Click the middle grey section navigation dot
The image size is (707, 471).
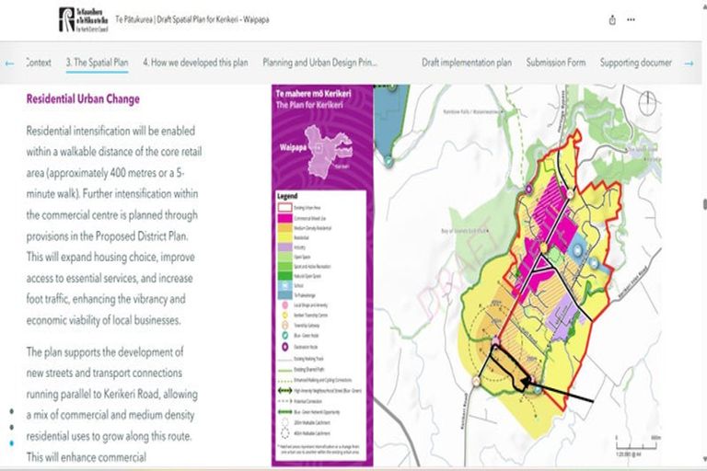(x=10, y=427)
